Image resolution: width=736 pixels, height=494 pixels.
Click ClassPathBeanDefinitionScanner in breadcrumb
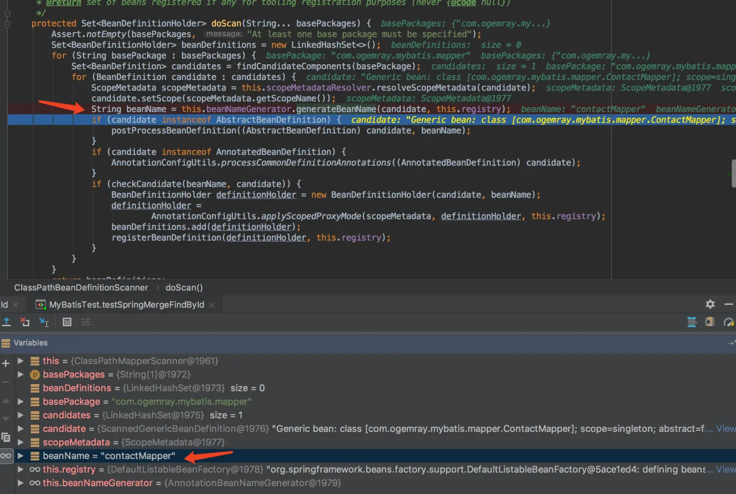click(x=81, y=287)
